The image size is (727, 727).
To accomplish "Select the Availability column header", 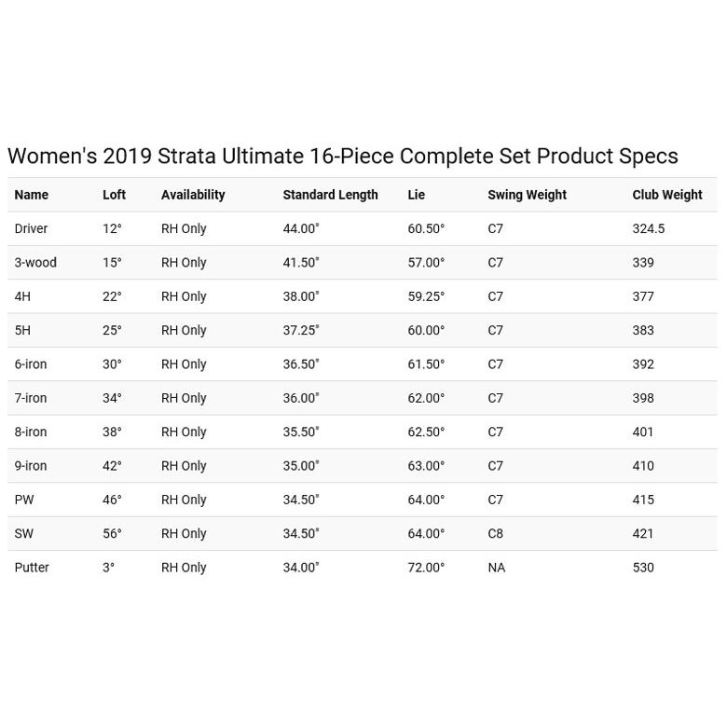I will point(193,195).
